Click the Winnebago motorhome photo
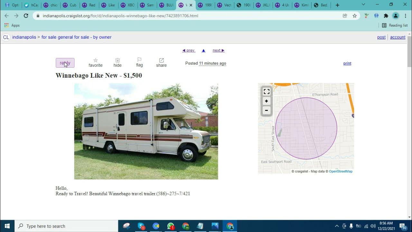Image resolution: width=412 pixels, height=232 pixels. tap(146, 131)
